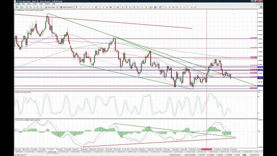This screenshot has height=156, width=277.
Task: Open the Strategy Tester icon
Action: (x=42, y=7)
